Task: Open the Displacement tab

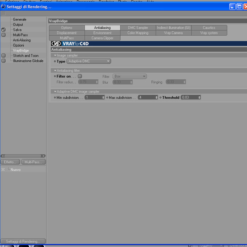Action: coord(67,33)
